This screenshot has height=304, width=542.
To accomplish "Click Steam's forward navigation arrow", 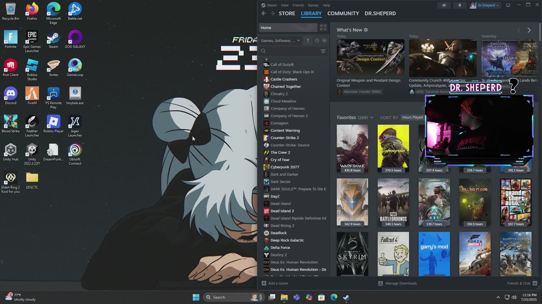I will point(272,14).
